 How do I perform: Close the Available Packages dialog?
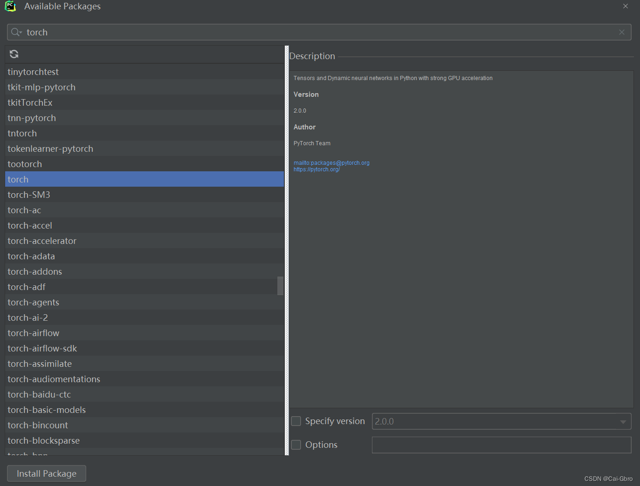coord(626,6)
